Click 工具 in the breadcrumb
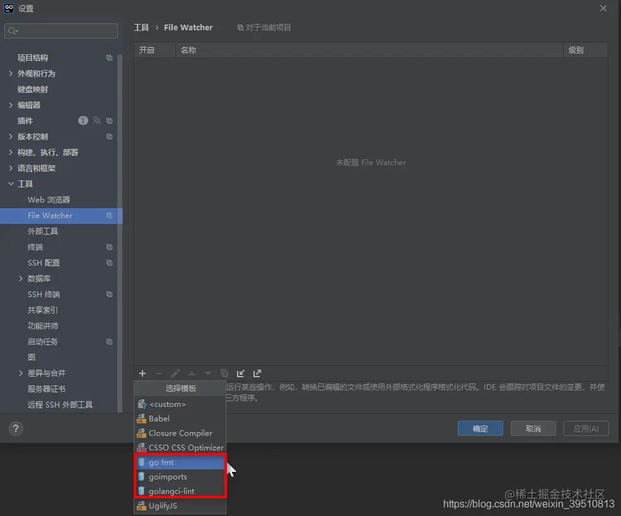This screenshot has width=621, height=516. pyautogui.click(x=141, y=27)
